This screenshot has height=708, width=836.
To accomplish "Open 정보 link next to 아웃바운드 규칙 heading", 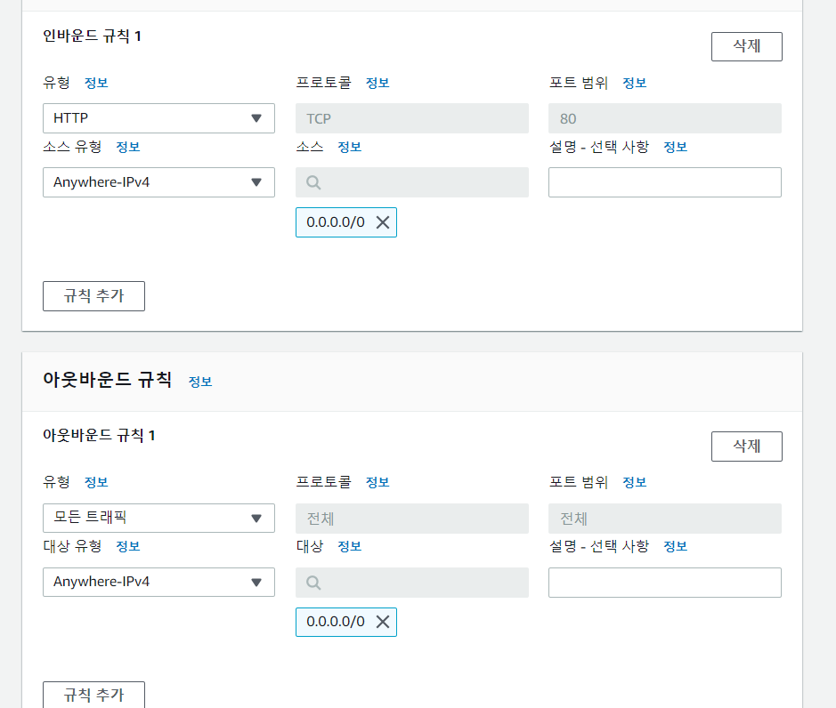I will pyautogui.click(x=200, y=382).
